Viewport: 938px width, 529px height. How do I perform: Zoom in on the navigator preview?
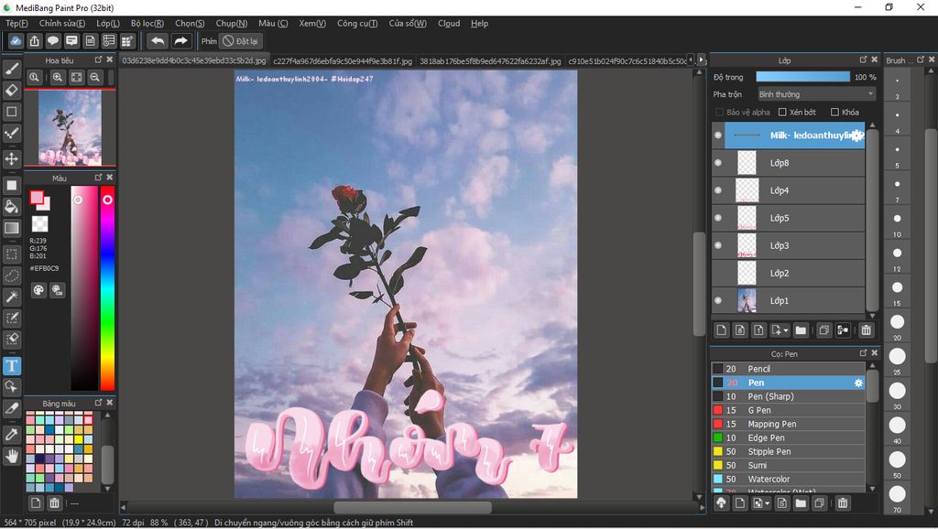[x=58, y=77]
